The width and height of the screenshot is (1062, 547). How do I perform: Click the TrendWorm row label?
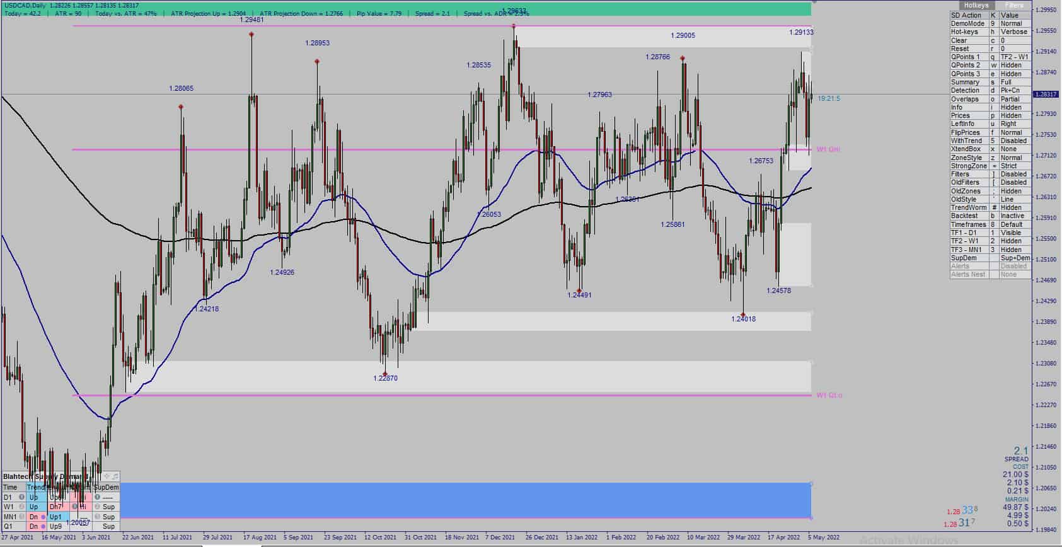(x=969, y=207)
